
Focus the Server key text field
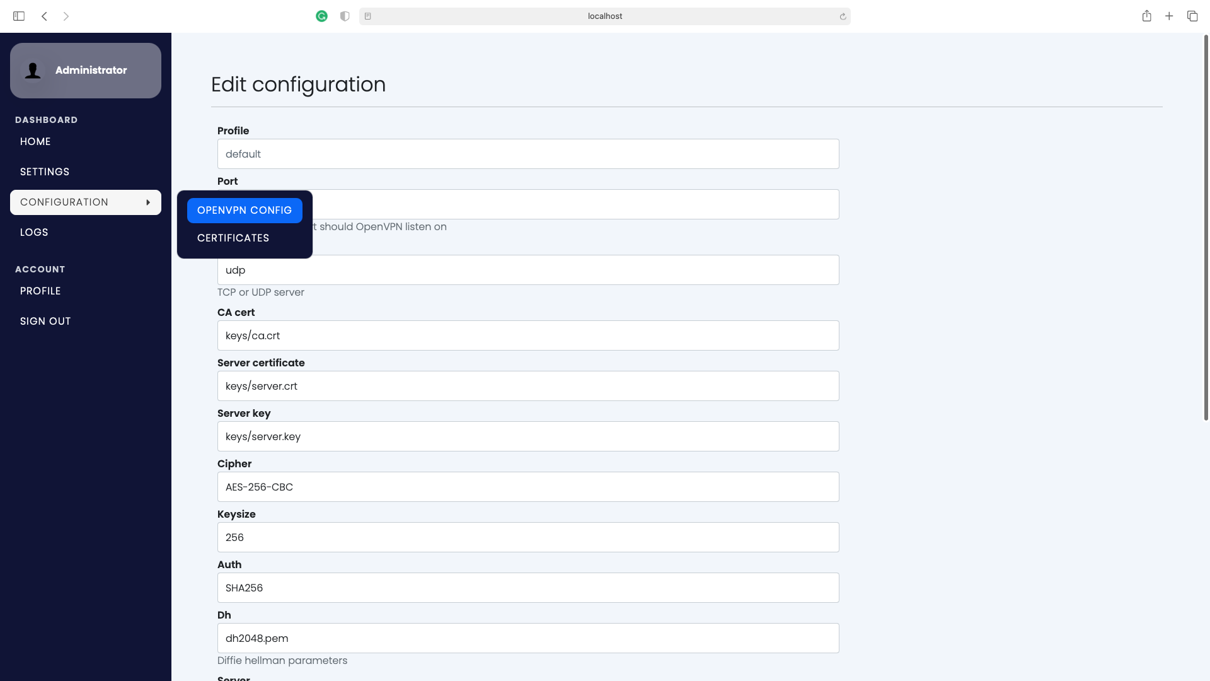pos(528,436)
